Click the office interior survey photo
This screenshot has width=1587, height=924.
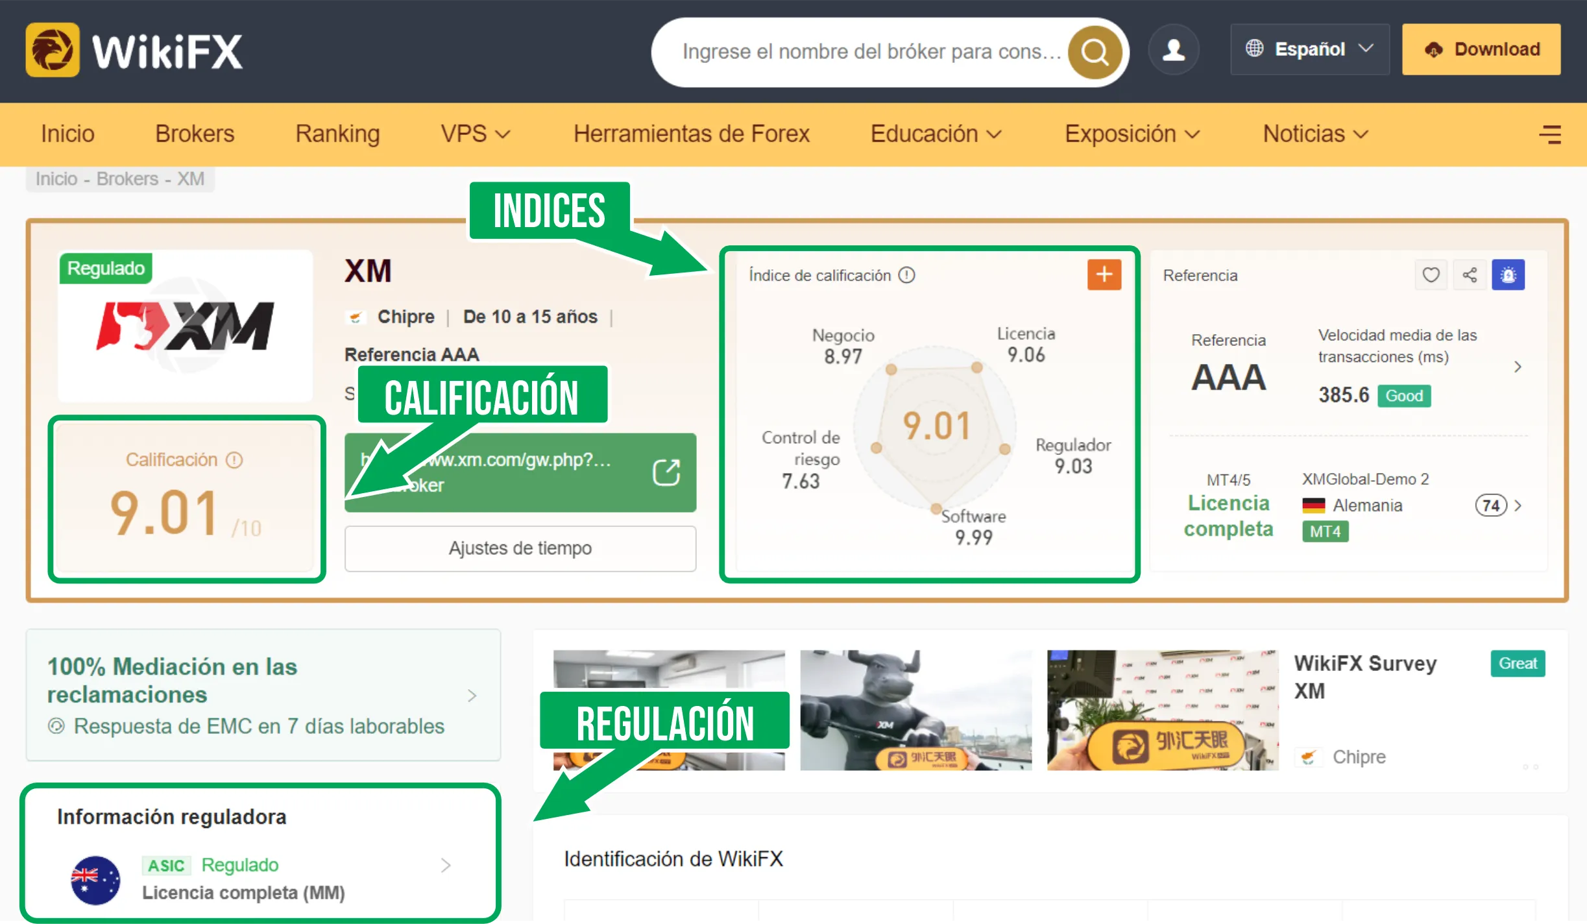[x=668, y=670]
